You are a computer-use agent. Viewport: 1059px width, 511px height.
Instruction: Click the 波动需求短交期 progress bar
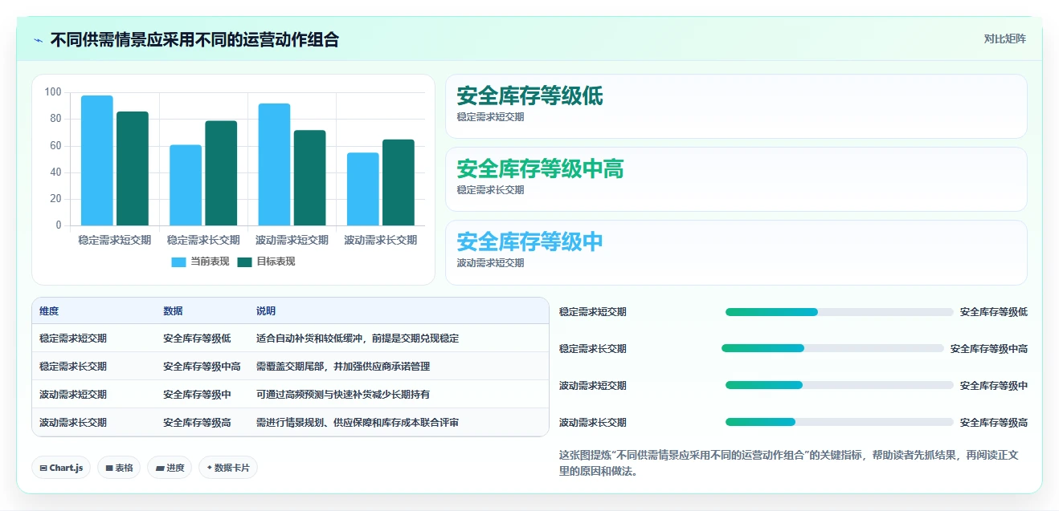(839, 385)
